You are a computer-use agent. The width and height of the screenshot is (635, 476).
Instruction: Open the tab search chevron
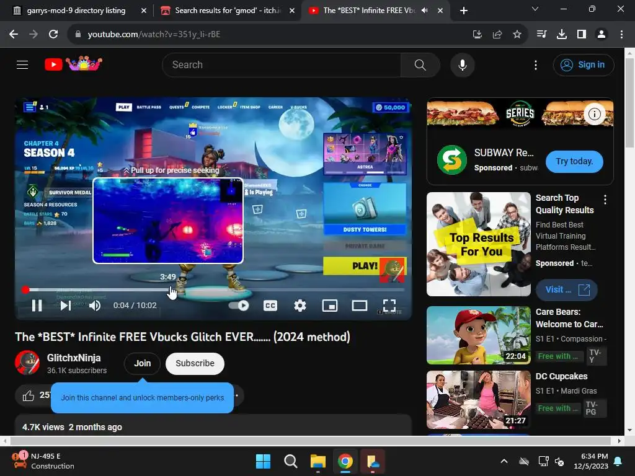pyautogui.click(x=535, y=9)
